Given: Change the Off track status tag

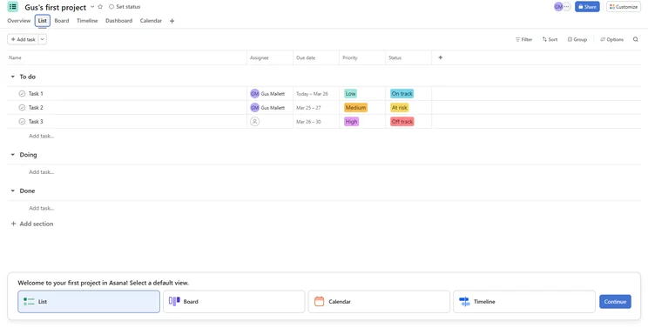Looking at the screenshot, I should [402, 122].
